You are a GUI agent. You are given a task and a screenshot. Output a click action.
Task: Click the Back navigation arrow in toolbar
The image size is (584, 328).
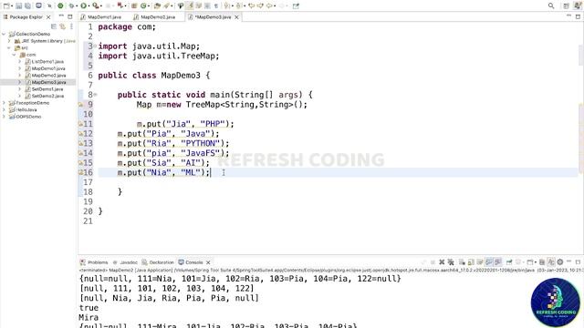[269, 6]
